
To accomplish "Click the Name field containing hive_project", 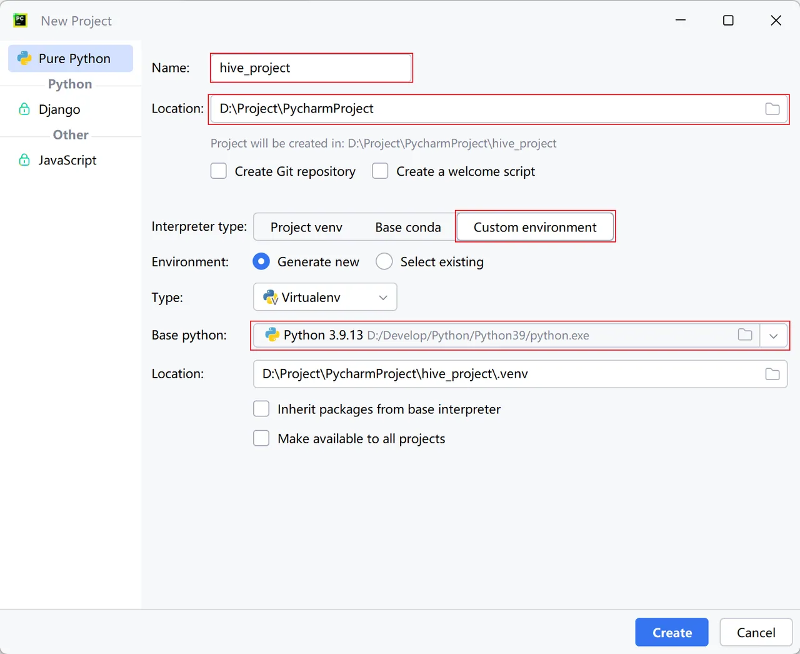I will click(x=311, y=68).
